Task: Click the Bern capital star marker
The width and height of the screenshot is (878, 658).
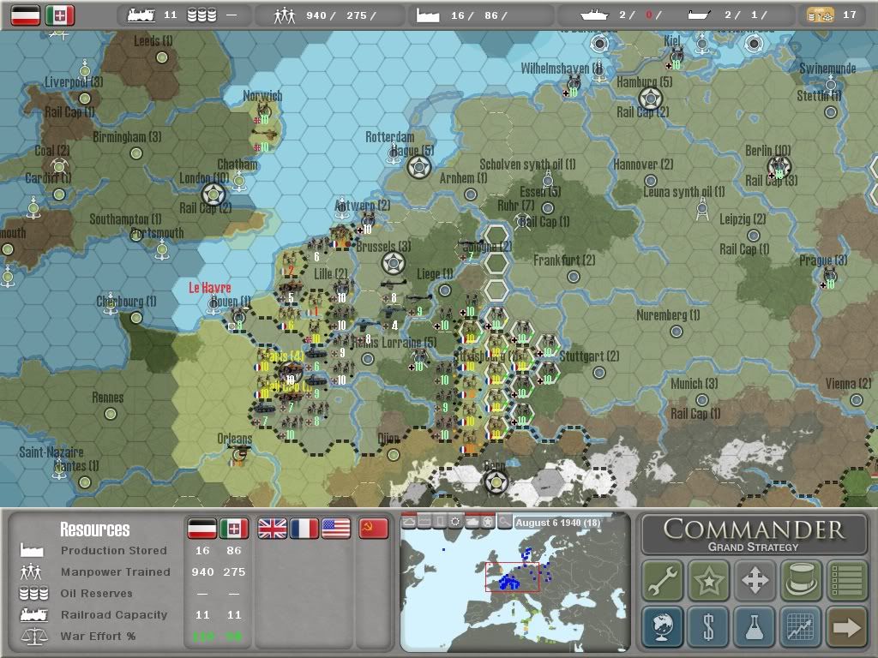Action: [496, 482]
